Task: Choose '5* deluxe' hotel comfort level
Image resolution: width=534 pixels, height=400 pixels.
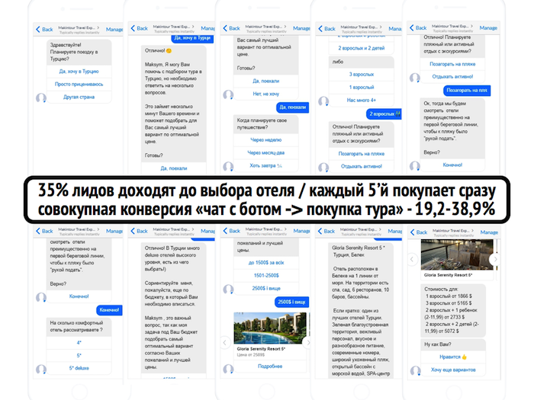Action: [x=79, y=366]
